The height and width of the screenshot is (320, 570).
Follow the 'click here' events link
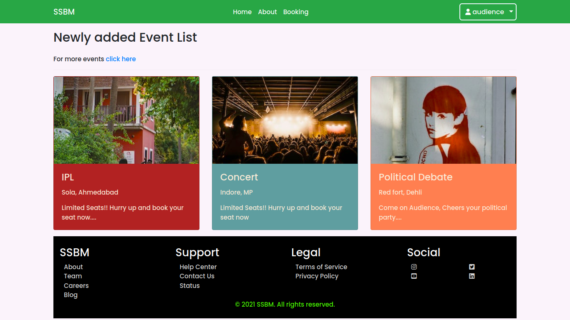coord(121,59)
